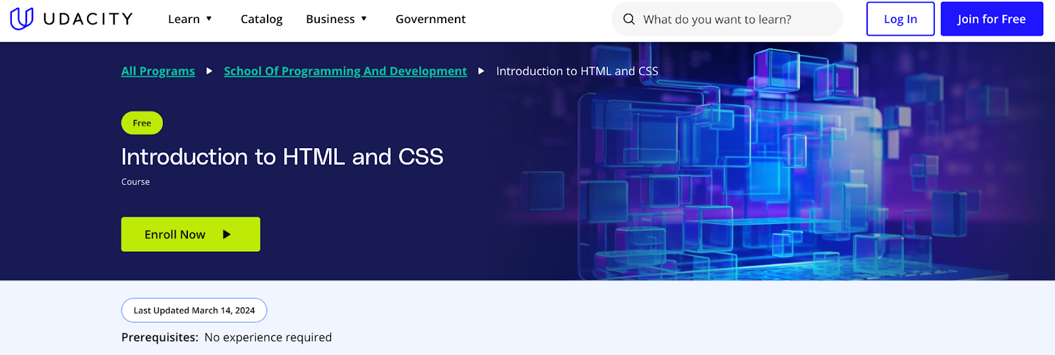Screen dimensions: 1055x355
Task: Open the Business menu
Action: coord(336,19)
